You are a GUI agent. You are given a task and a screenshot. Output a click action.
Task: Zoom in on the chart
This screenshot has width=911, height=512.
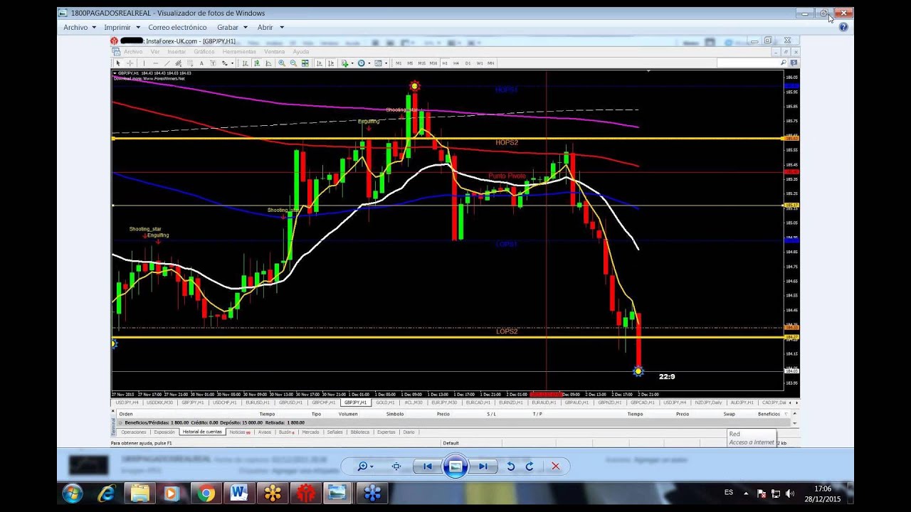tap(282, 63)
